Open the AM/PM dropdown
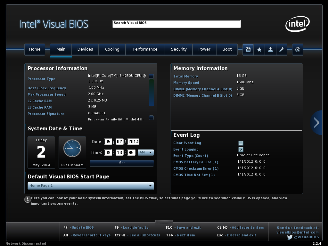This screenshot has width=328, height=246. coord(146,152)
